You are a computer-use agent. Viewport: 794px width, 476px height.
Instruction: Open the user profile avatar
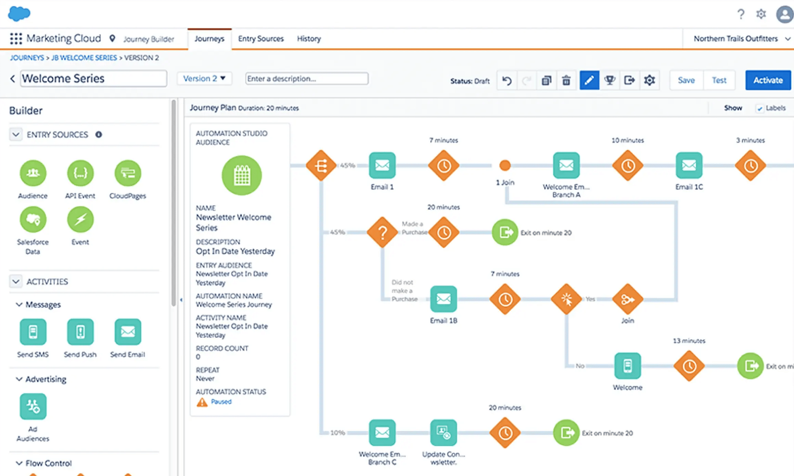[784, 14]
